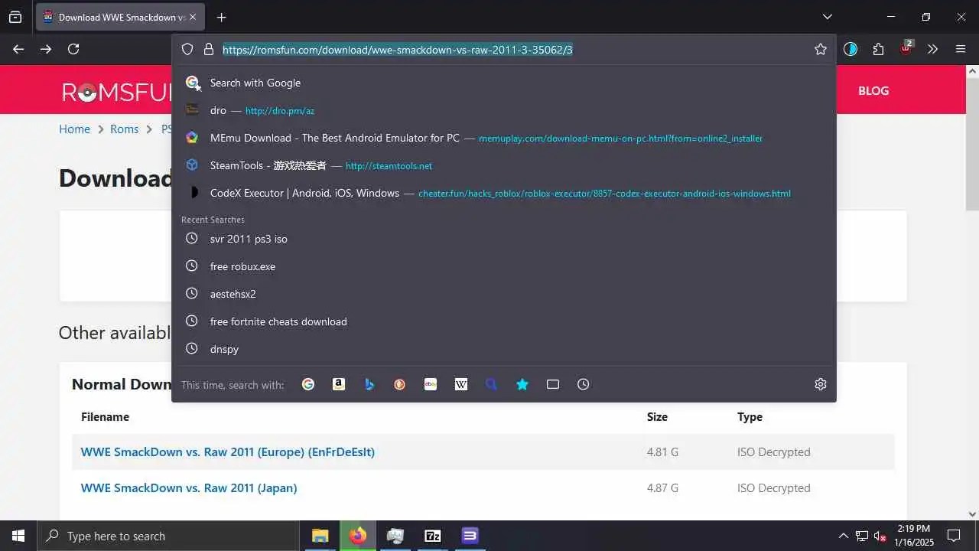Screen dimensions: 979x551
Task: Search bookmarks using the star icon
Action: [x=522, y=384]
